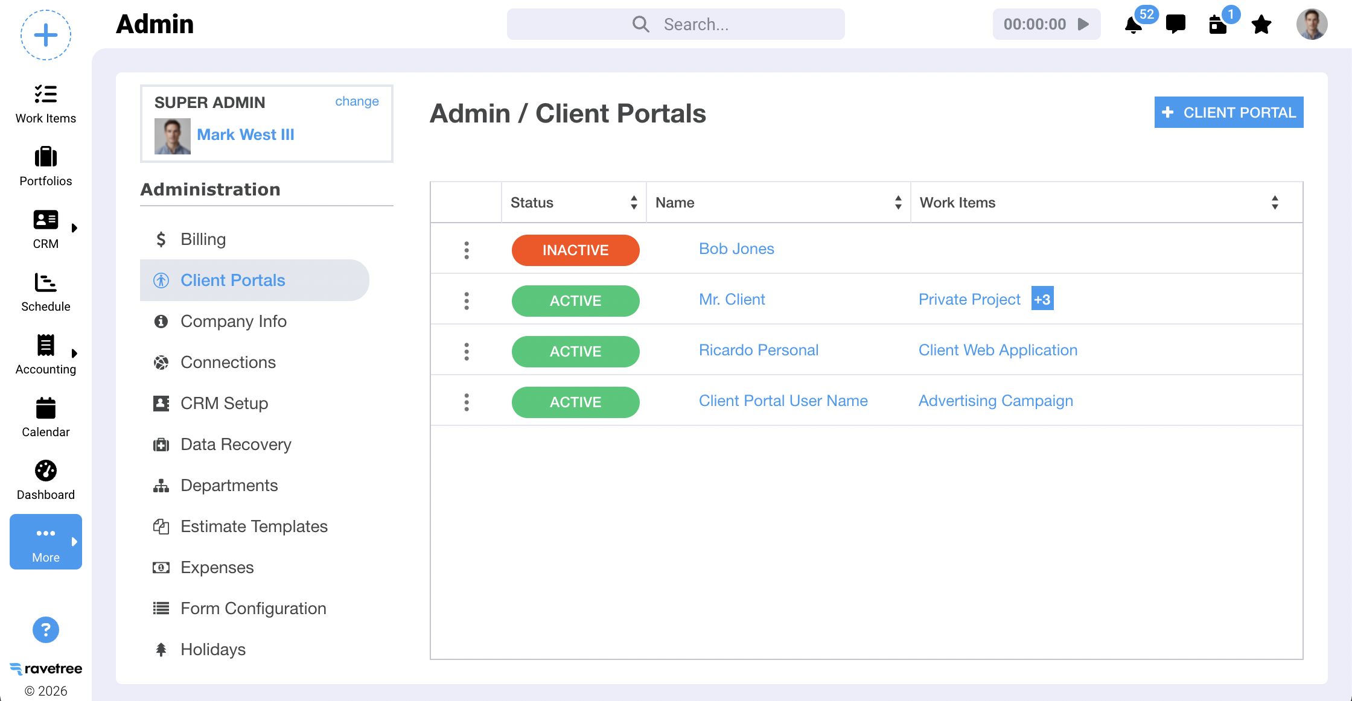Sort table by Status column
The image size is (1352, 701).
pyautogui.click(x=633, y=203)
